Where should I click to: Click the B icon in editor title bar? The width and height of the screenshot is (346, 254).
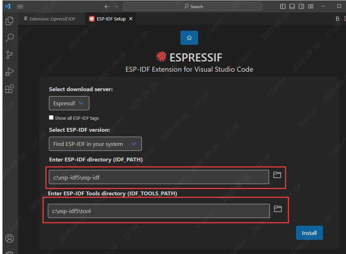(x=337, y=19)
